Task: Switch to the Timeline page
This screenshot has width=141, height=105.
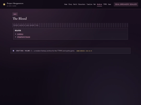Action: 89,4
